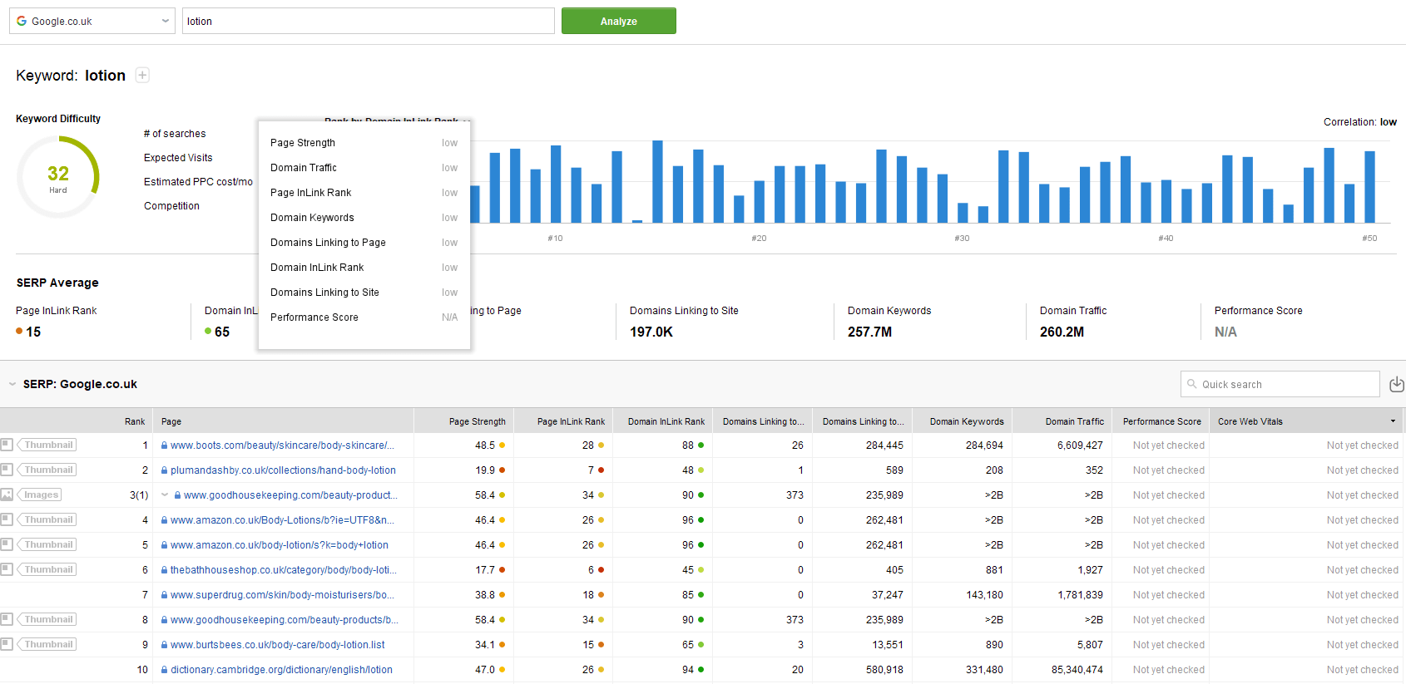Open the dictionary.cambridge.org lotion link
Screen dimensions: 1406x684
pyautogui.click(x=281, y=670)
